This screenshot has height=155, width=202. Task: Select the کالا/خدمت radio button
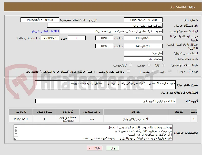click(131, 65)
